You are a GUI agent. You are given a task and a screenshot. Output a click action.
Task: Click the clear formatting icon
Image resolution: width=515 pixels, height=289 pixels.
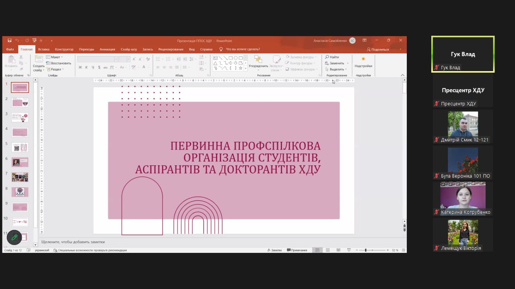148,59
